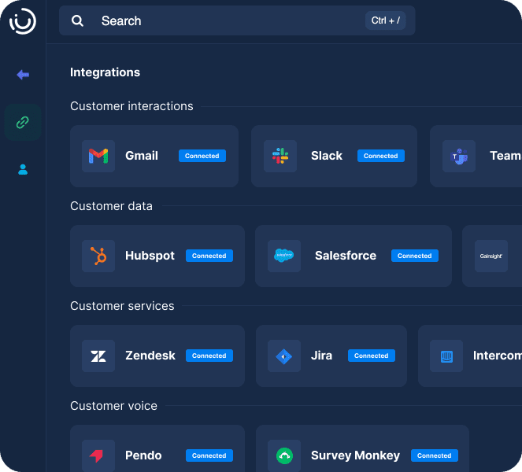Click the Intercom logo icon

[446, 356]
